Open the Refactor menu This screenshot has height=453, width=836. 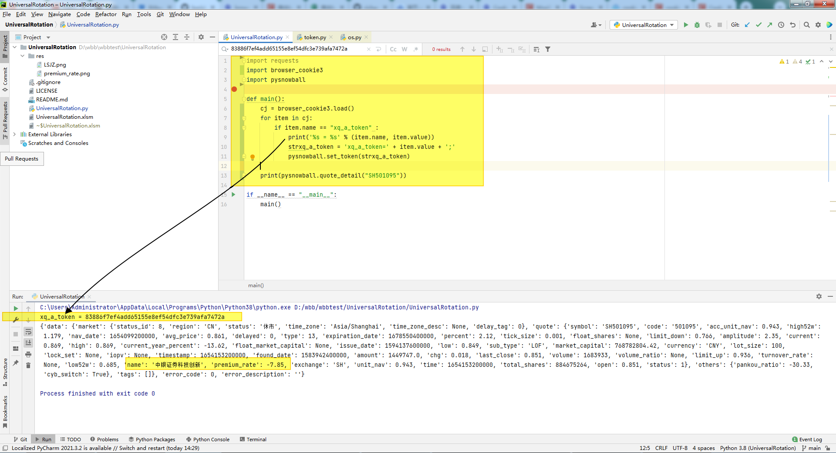click(106, 14)
